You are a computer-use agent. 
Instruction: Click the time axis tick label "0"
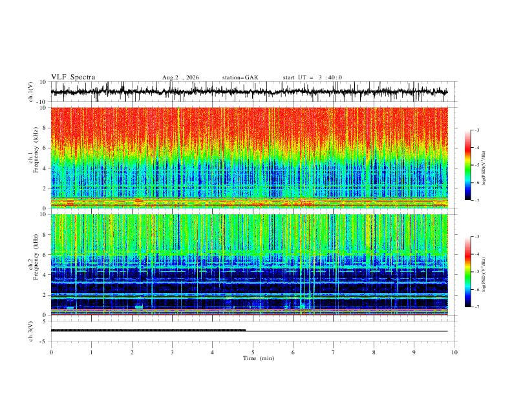tap(51, 352)
